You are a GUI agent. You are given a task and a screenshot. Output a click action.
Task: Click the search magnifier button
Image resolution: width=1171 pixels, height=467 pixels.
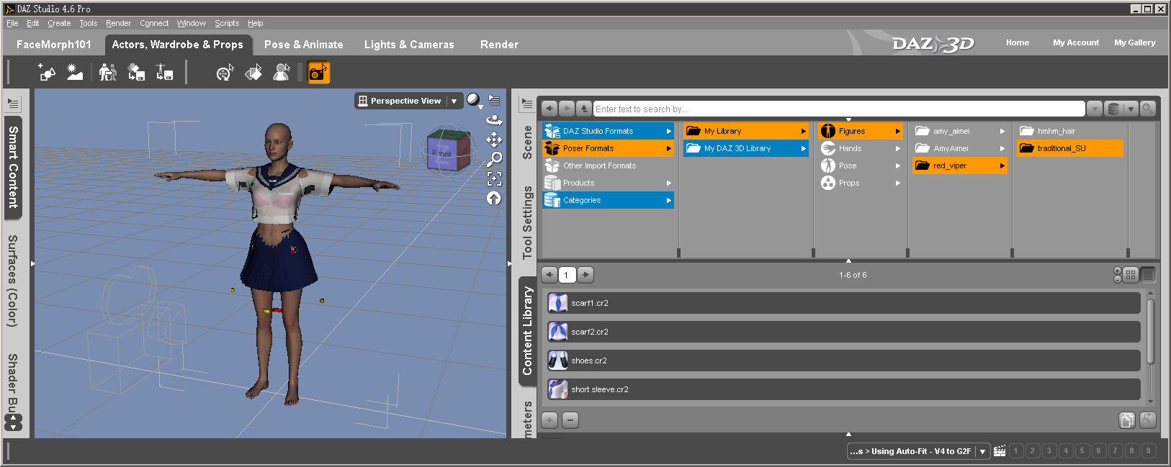pos(1148,109)
